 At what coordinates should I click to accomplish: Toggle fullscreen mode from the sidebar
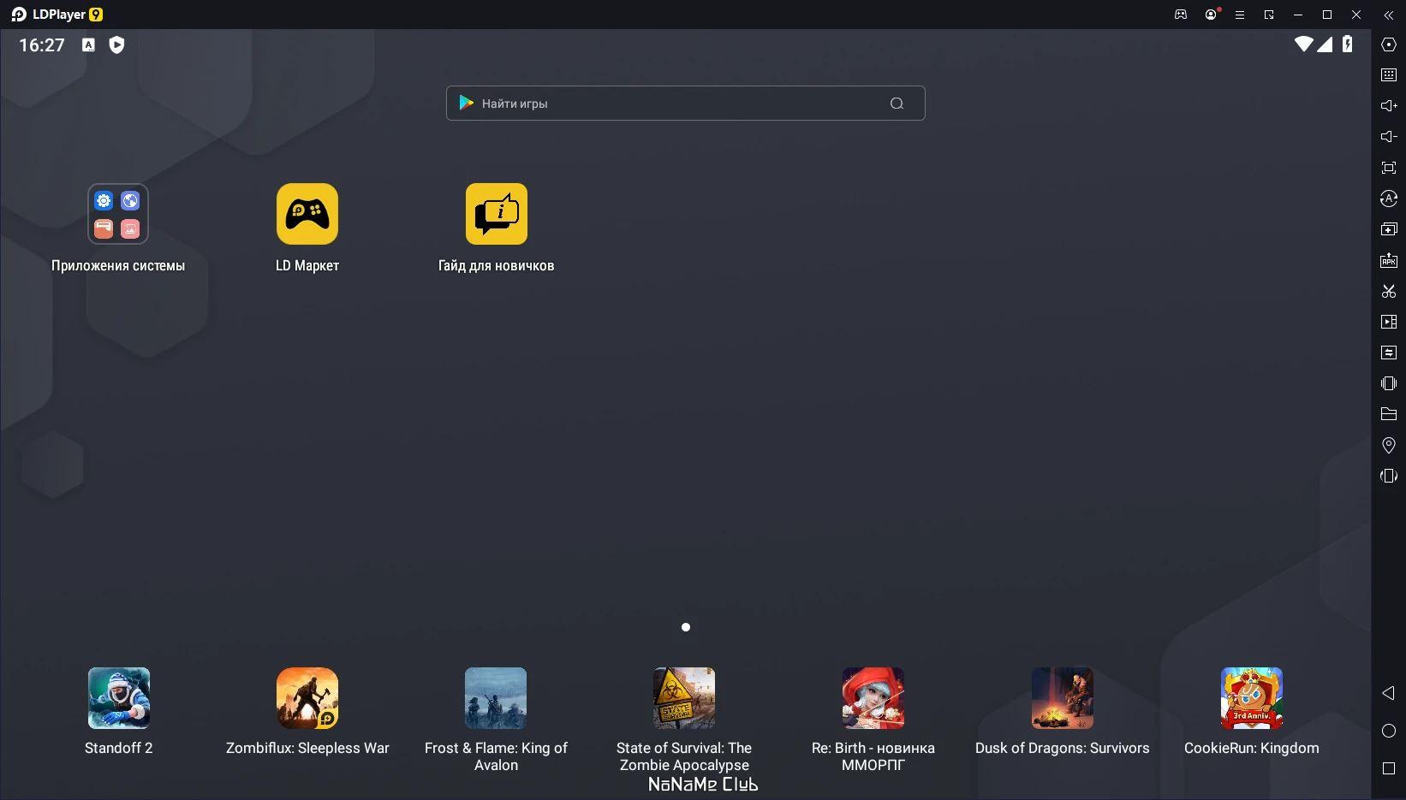coord(1389,168)
